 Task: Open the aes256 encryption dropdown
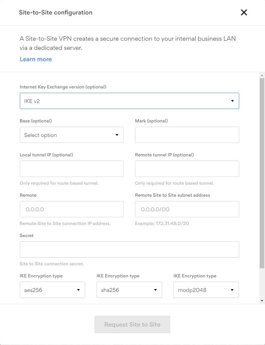pyautogui.click(x=52, y=290)
